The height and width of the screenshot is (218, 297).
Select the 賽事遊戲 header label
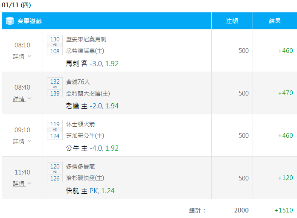[29, 21]
